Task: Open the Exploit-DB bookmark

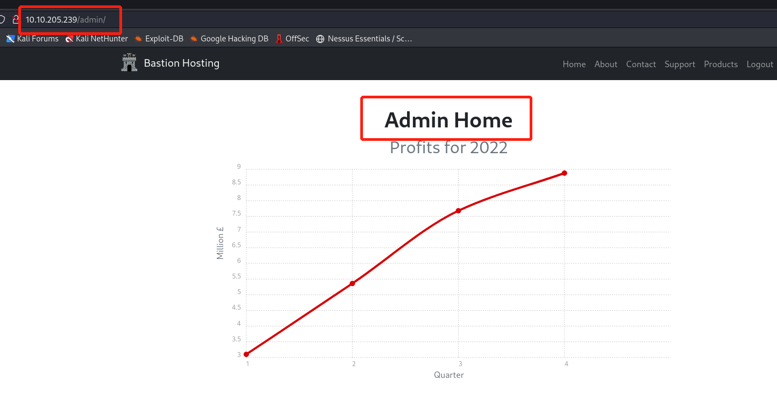Action: coord(159,39)
